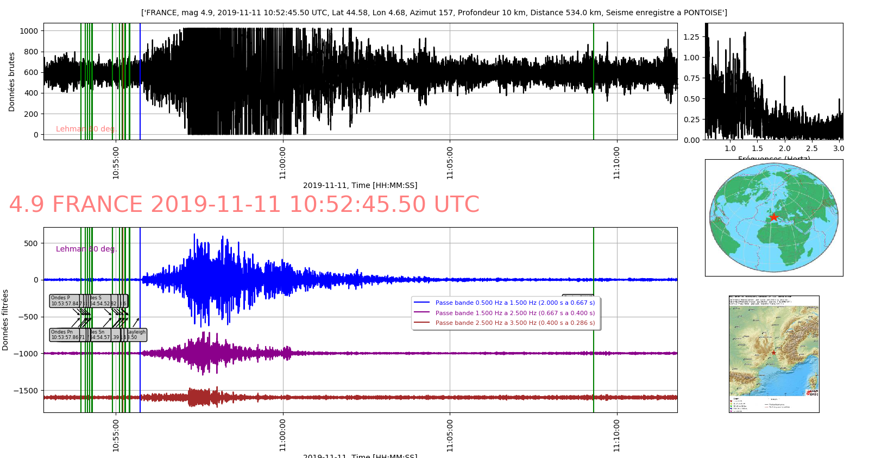Click the frequency spectrum plot at top right

pos(773,81)
